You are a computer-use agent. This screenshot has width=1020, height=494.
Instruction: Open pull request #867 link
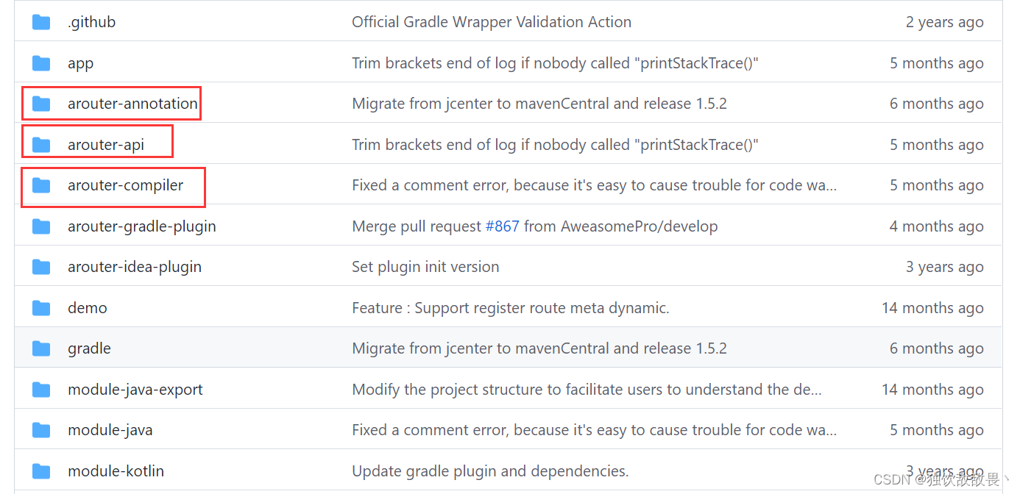pos(502,226)
